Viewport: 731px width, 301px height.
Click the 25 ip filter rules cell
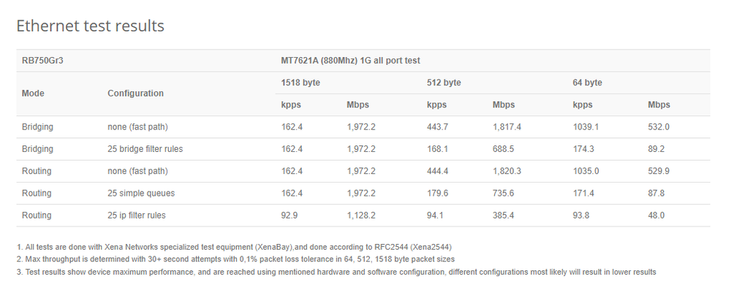tap(137, 216)
